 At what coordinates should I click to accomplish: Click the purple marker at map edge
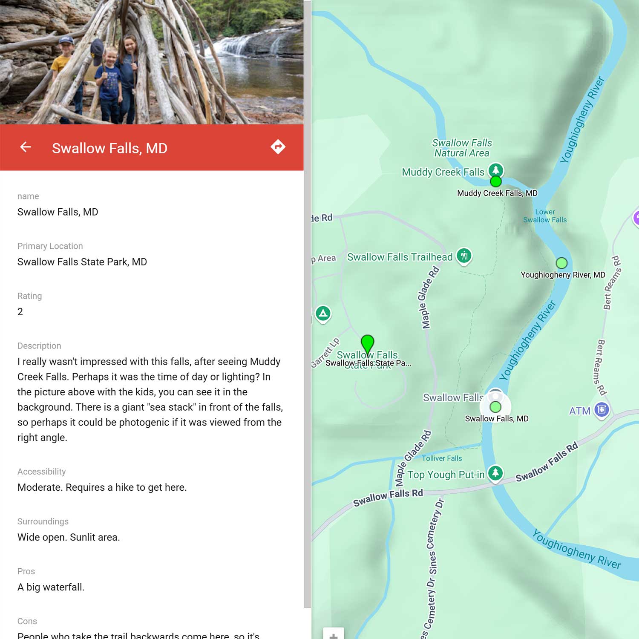636,219
